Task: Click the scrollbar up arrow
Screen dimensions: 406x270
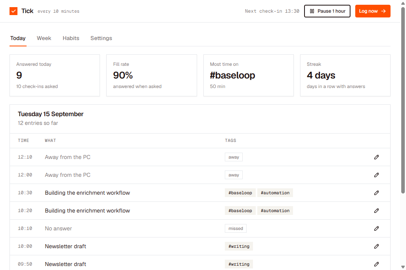Action: pos(403,3)
